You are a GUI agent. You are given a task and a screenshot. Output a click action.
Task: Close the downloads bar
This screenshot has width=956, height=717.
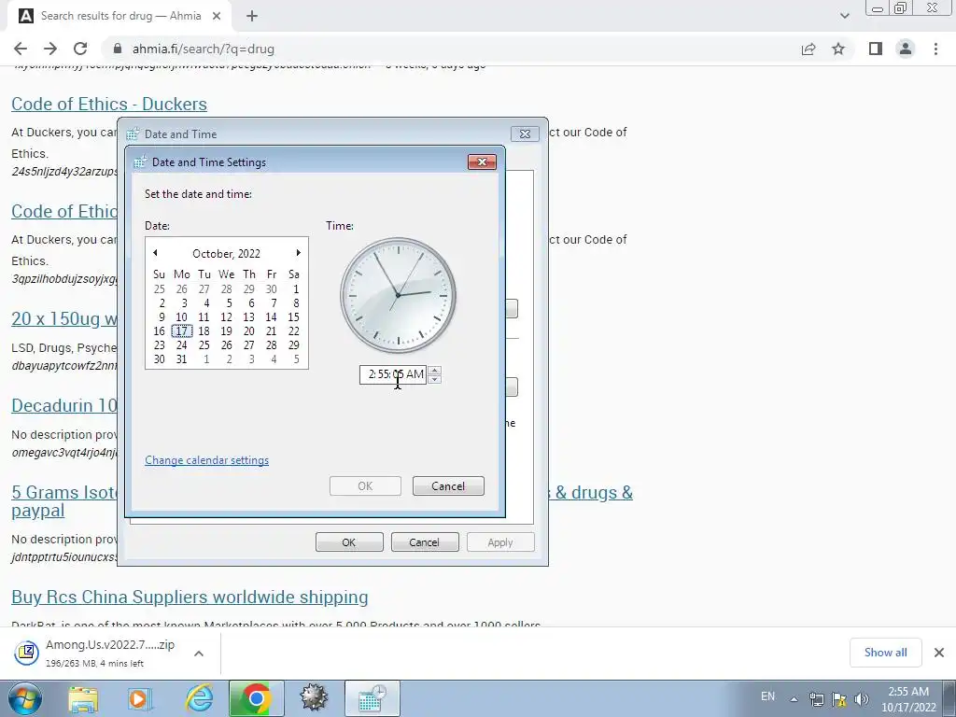(939, 653)
